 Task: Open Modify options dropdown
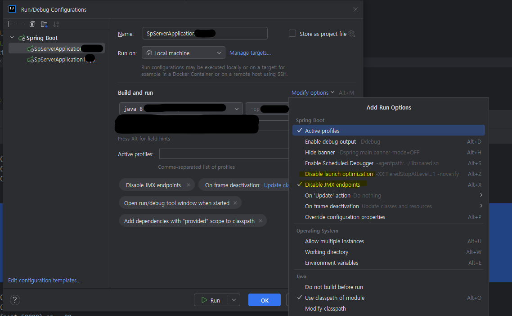(313, 92)
